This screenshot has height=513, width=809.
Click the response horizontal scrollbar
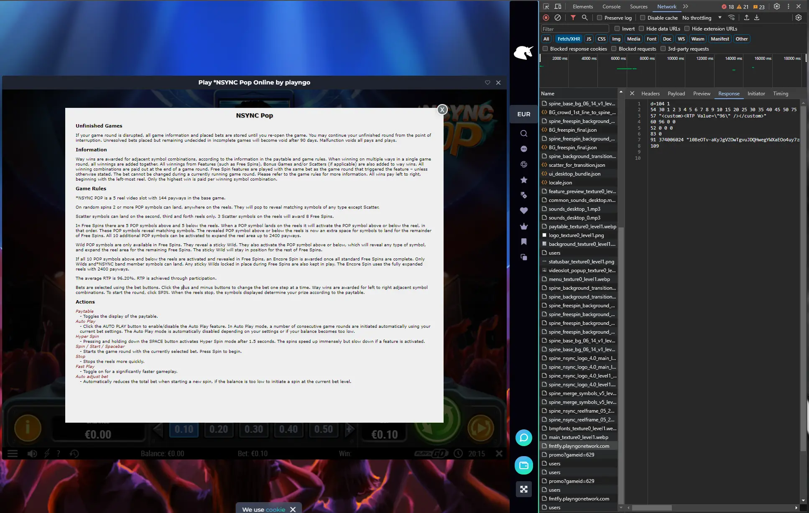651,508
